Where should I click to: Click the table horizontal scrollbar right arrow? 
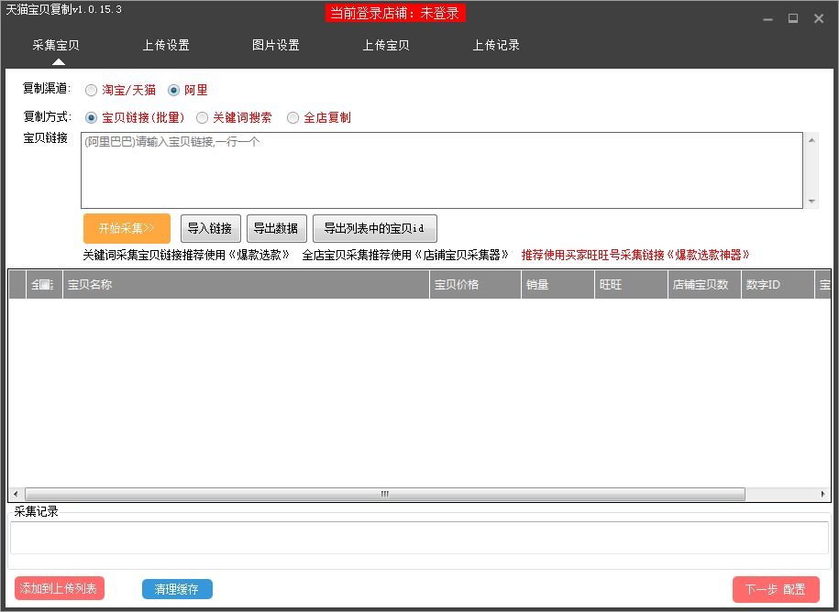pyautogui.click(x=822, y=494)
